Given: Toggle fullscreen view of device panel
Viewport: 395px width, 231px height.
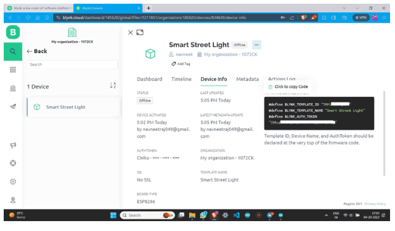Looking at the screenshot, I should point(140,33).
